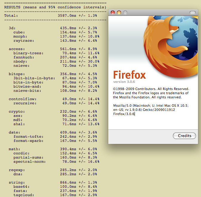Click the 'crypto:' category row
The height and width of the screenshot is (197, 201).
(53, 111)
